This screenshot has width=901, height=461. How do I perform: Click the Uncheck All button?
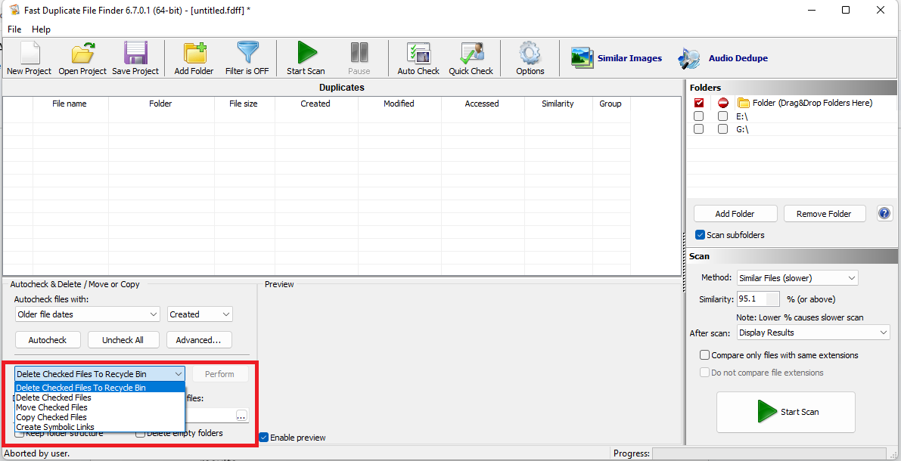pyautogui.click(x=123, y=340)
